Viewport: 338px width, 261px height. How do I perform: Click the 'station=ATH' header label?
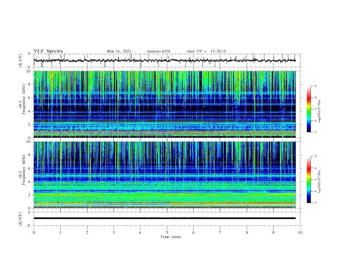click(x=158, y=51)
